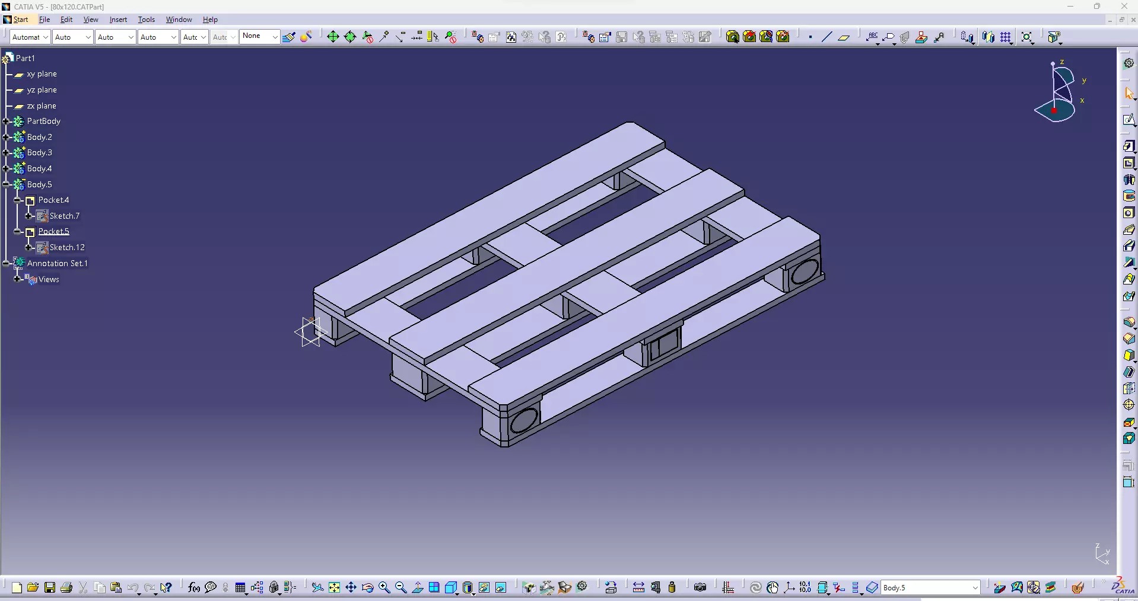1138x601 pixels.
Task: Open the Edit menu
Action: [x=66, y=20]
